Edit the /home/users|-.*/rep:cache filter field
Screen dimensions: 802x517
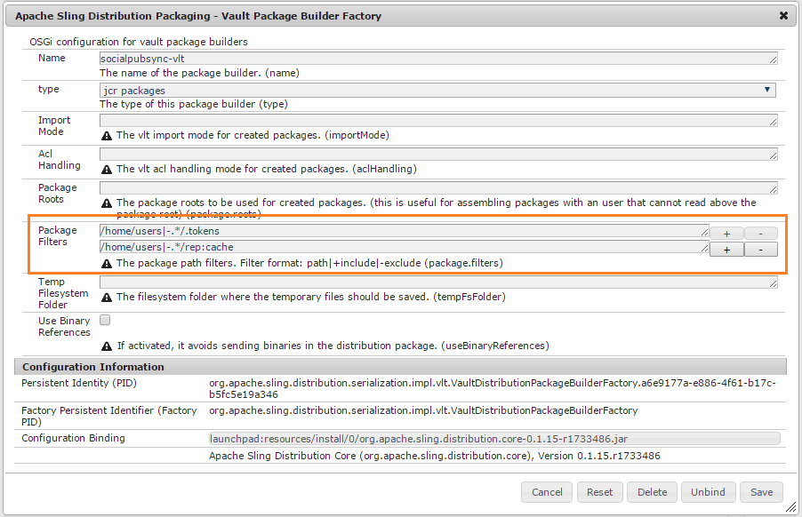[404, 247]
